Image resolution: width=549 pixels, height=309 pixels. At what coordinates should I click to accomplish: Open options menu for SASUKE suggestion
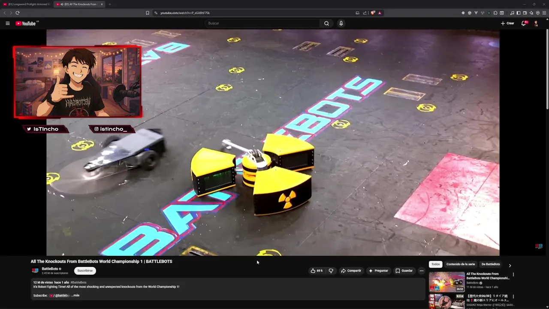click(x=513, y=297)
